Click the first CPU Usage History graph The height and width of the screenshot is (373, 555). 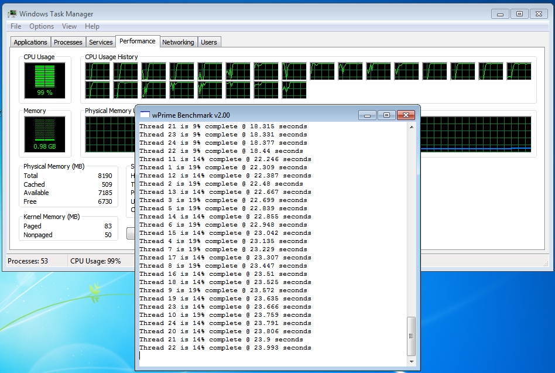pos(98,71)
